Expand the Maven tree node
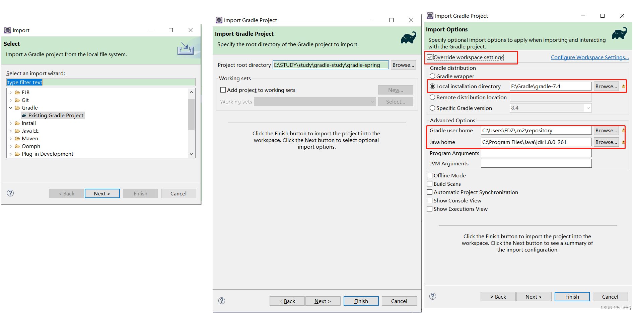Screen dimensions: 636x313 tap(11, 139)
